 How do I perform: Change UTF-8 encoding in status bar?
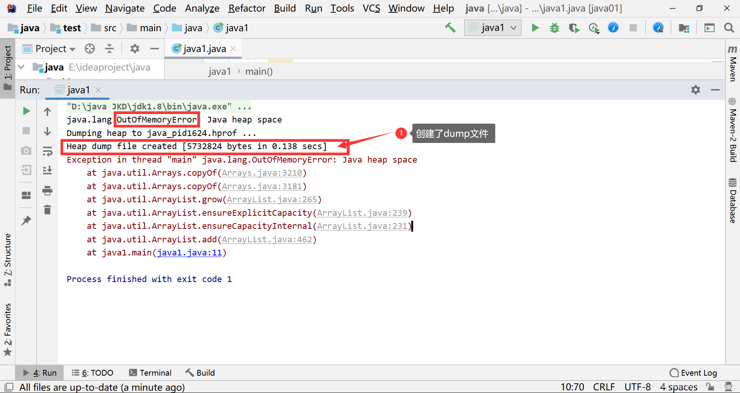[x=637, y=387]
